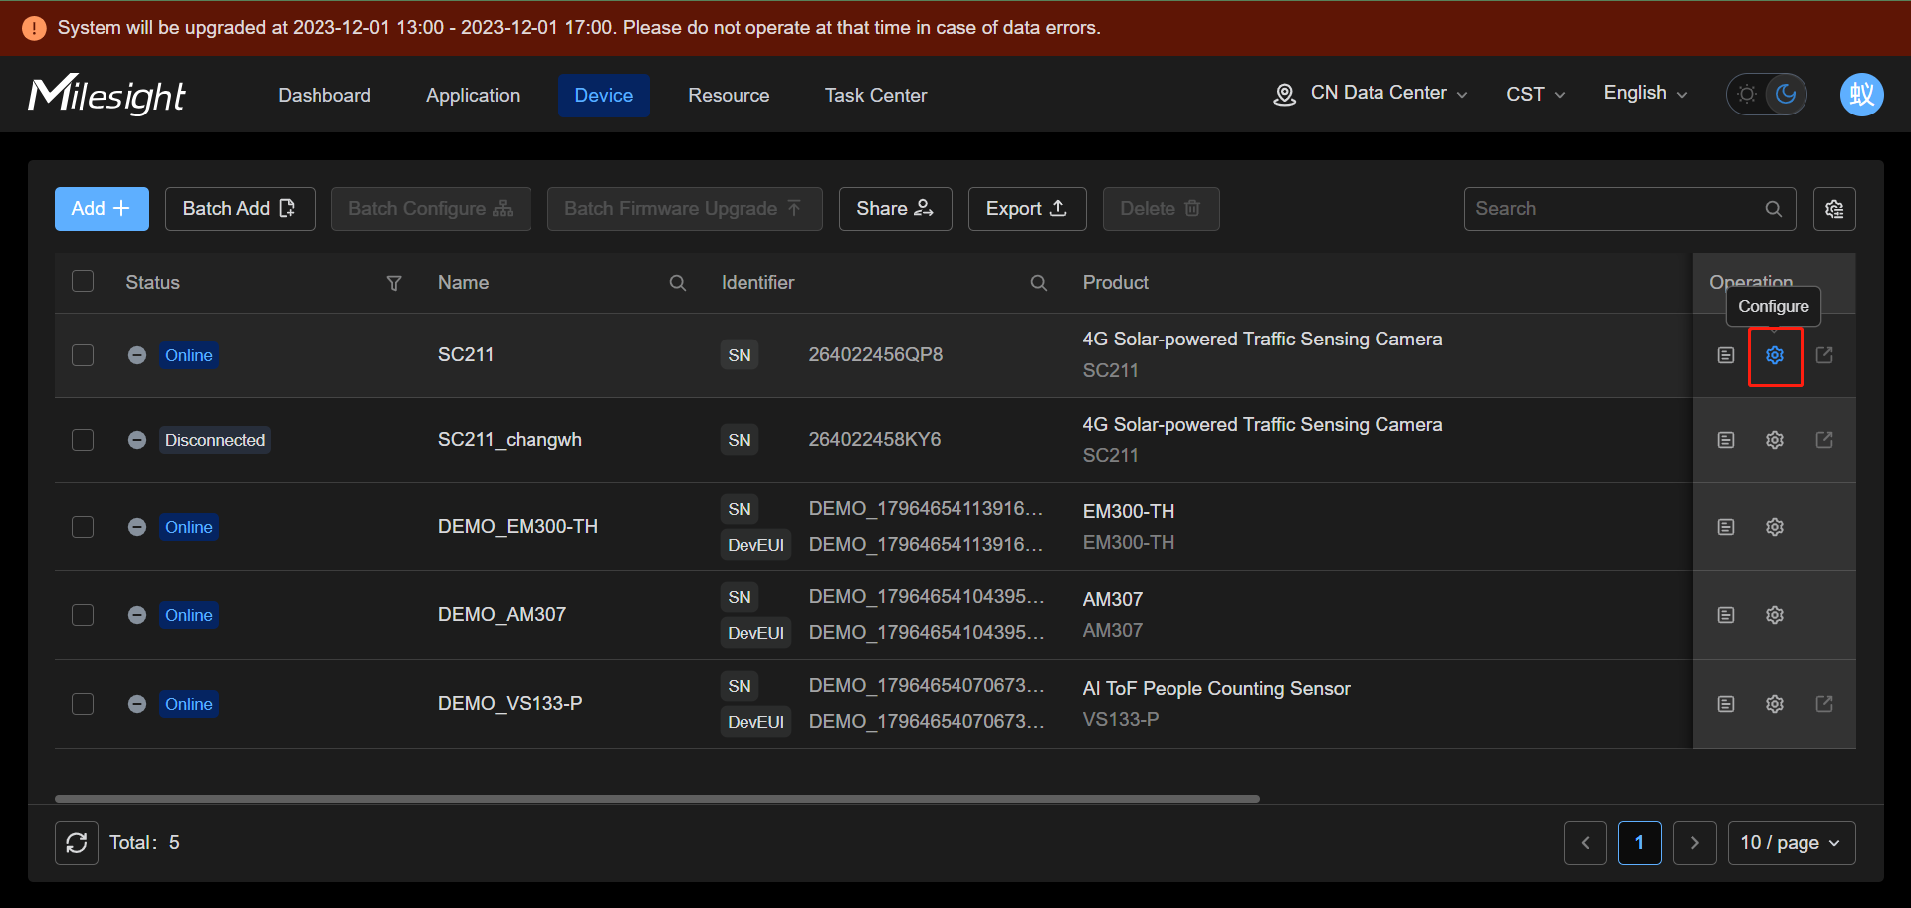The image size is (1911, 908).
Task: Click configure gear for DEMO_EM300-TH
Action: pyautogui.click(x=1775, y=527)
